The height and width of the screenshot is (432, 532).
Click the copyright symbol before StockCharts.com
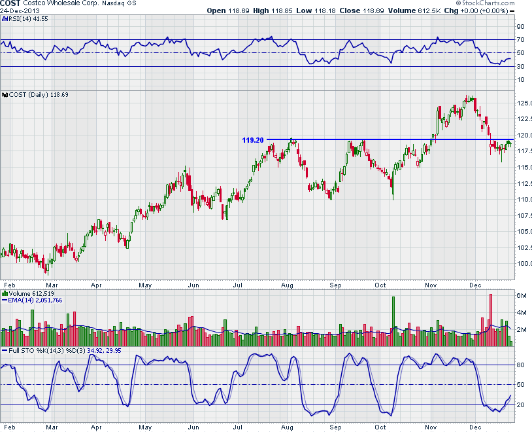coord(458,3)
